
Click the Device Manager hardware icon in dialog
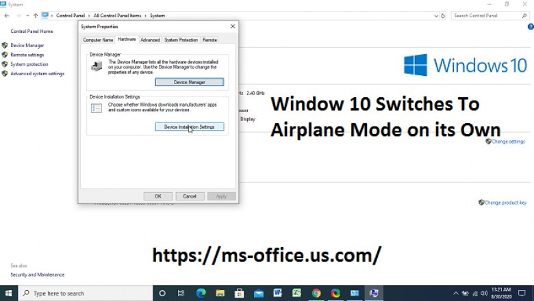click(97, 66)
